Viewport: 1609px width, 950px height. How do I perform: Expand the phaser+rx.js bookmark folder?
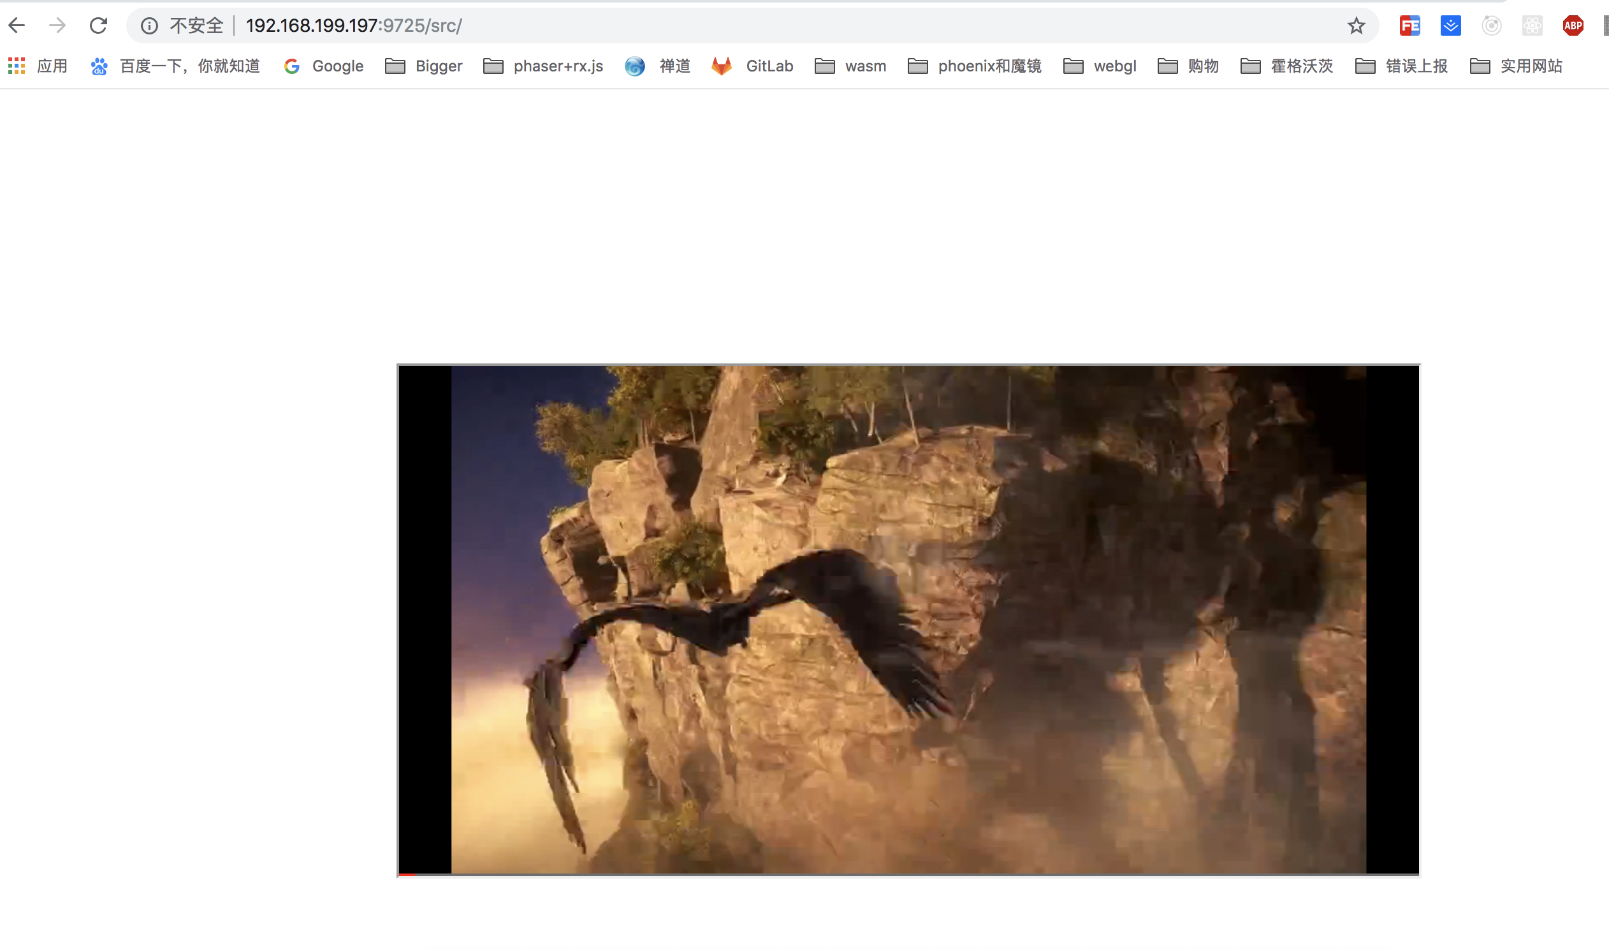coord(542,66)
